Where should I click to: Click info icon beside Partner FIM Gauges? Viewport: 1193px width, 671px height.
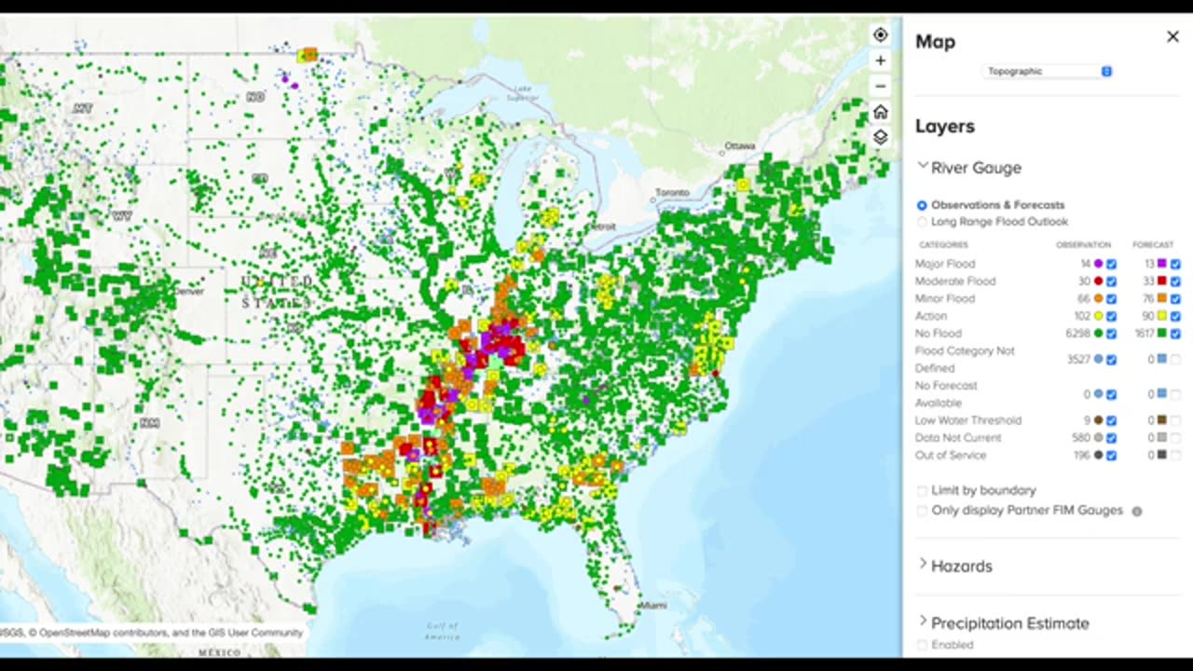tap(1136, 511)
